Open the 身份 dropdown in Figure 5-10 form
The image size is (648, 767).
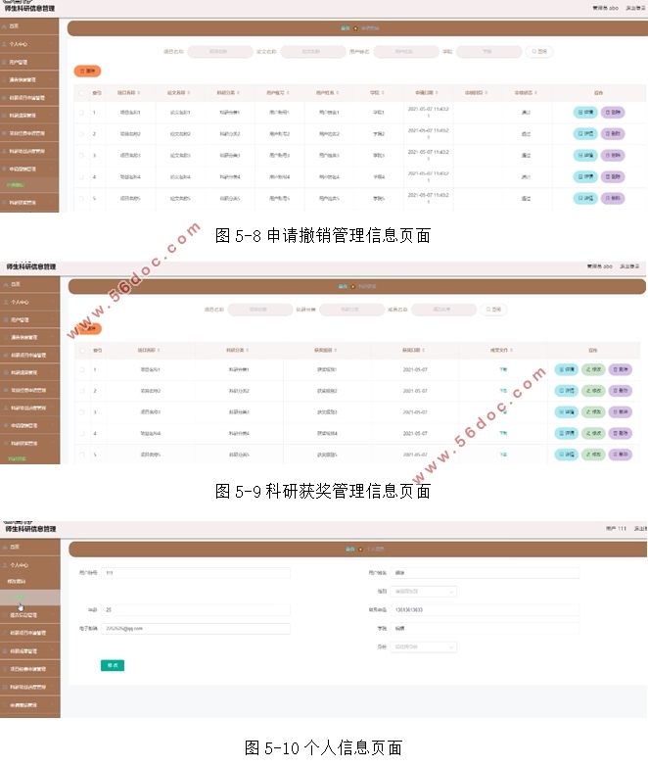pos(424,647)
